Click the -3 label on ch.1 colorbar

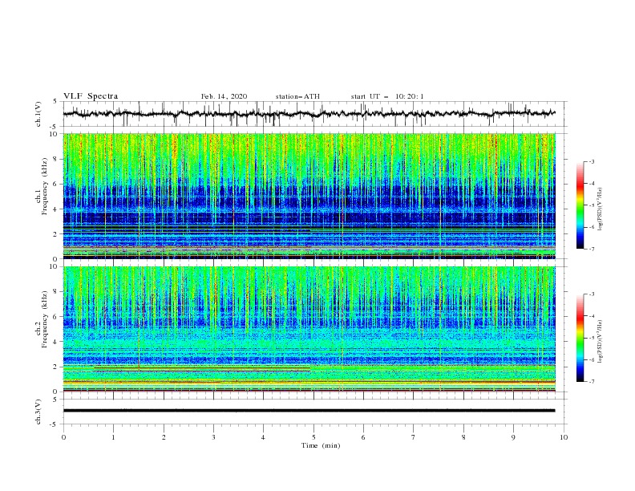click(592, 161)
